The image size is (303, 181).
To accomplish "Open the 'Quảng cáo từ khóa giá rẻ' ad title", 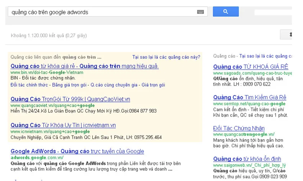I will point(85,66).
